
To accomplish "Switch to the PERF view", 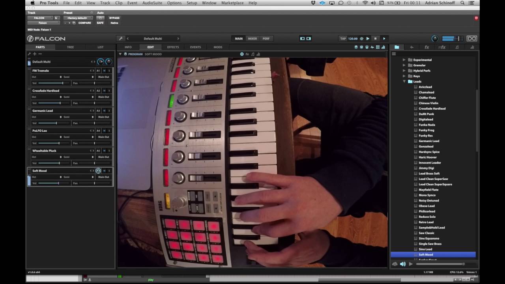I will pos(266,38).
